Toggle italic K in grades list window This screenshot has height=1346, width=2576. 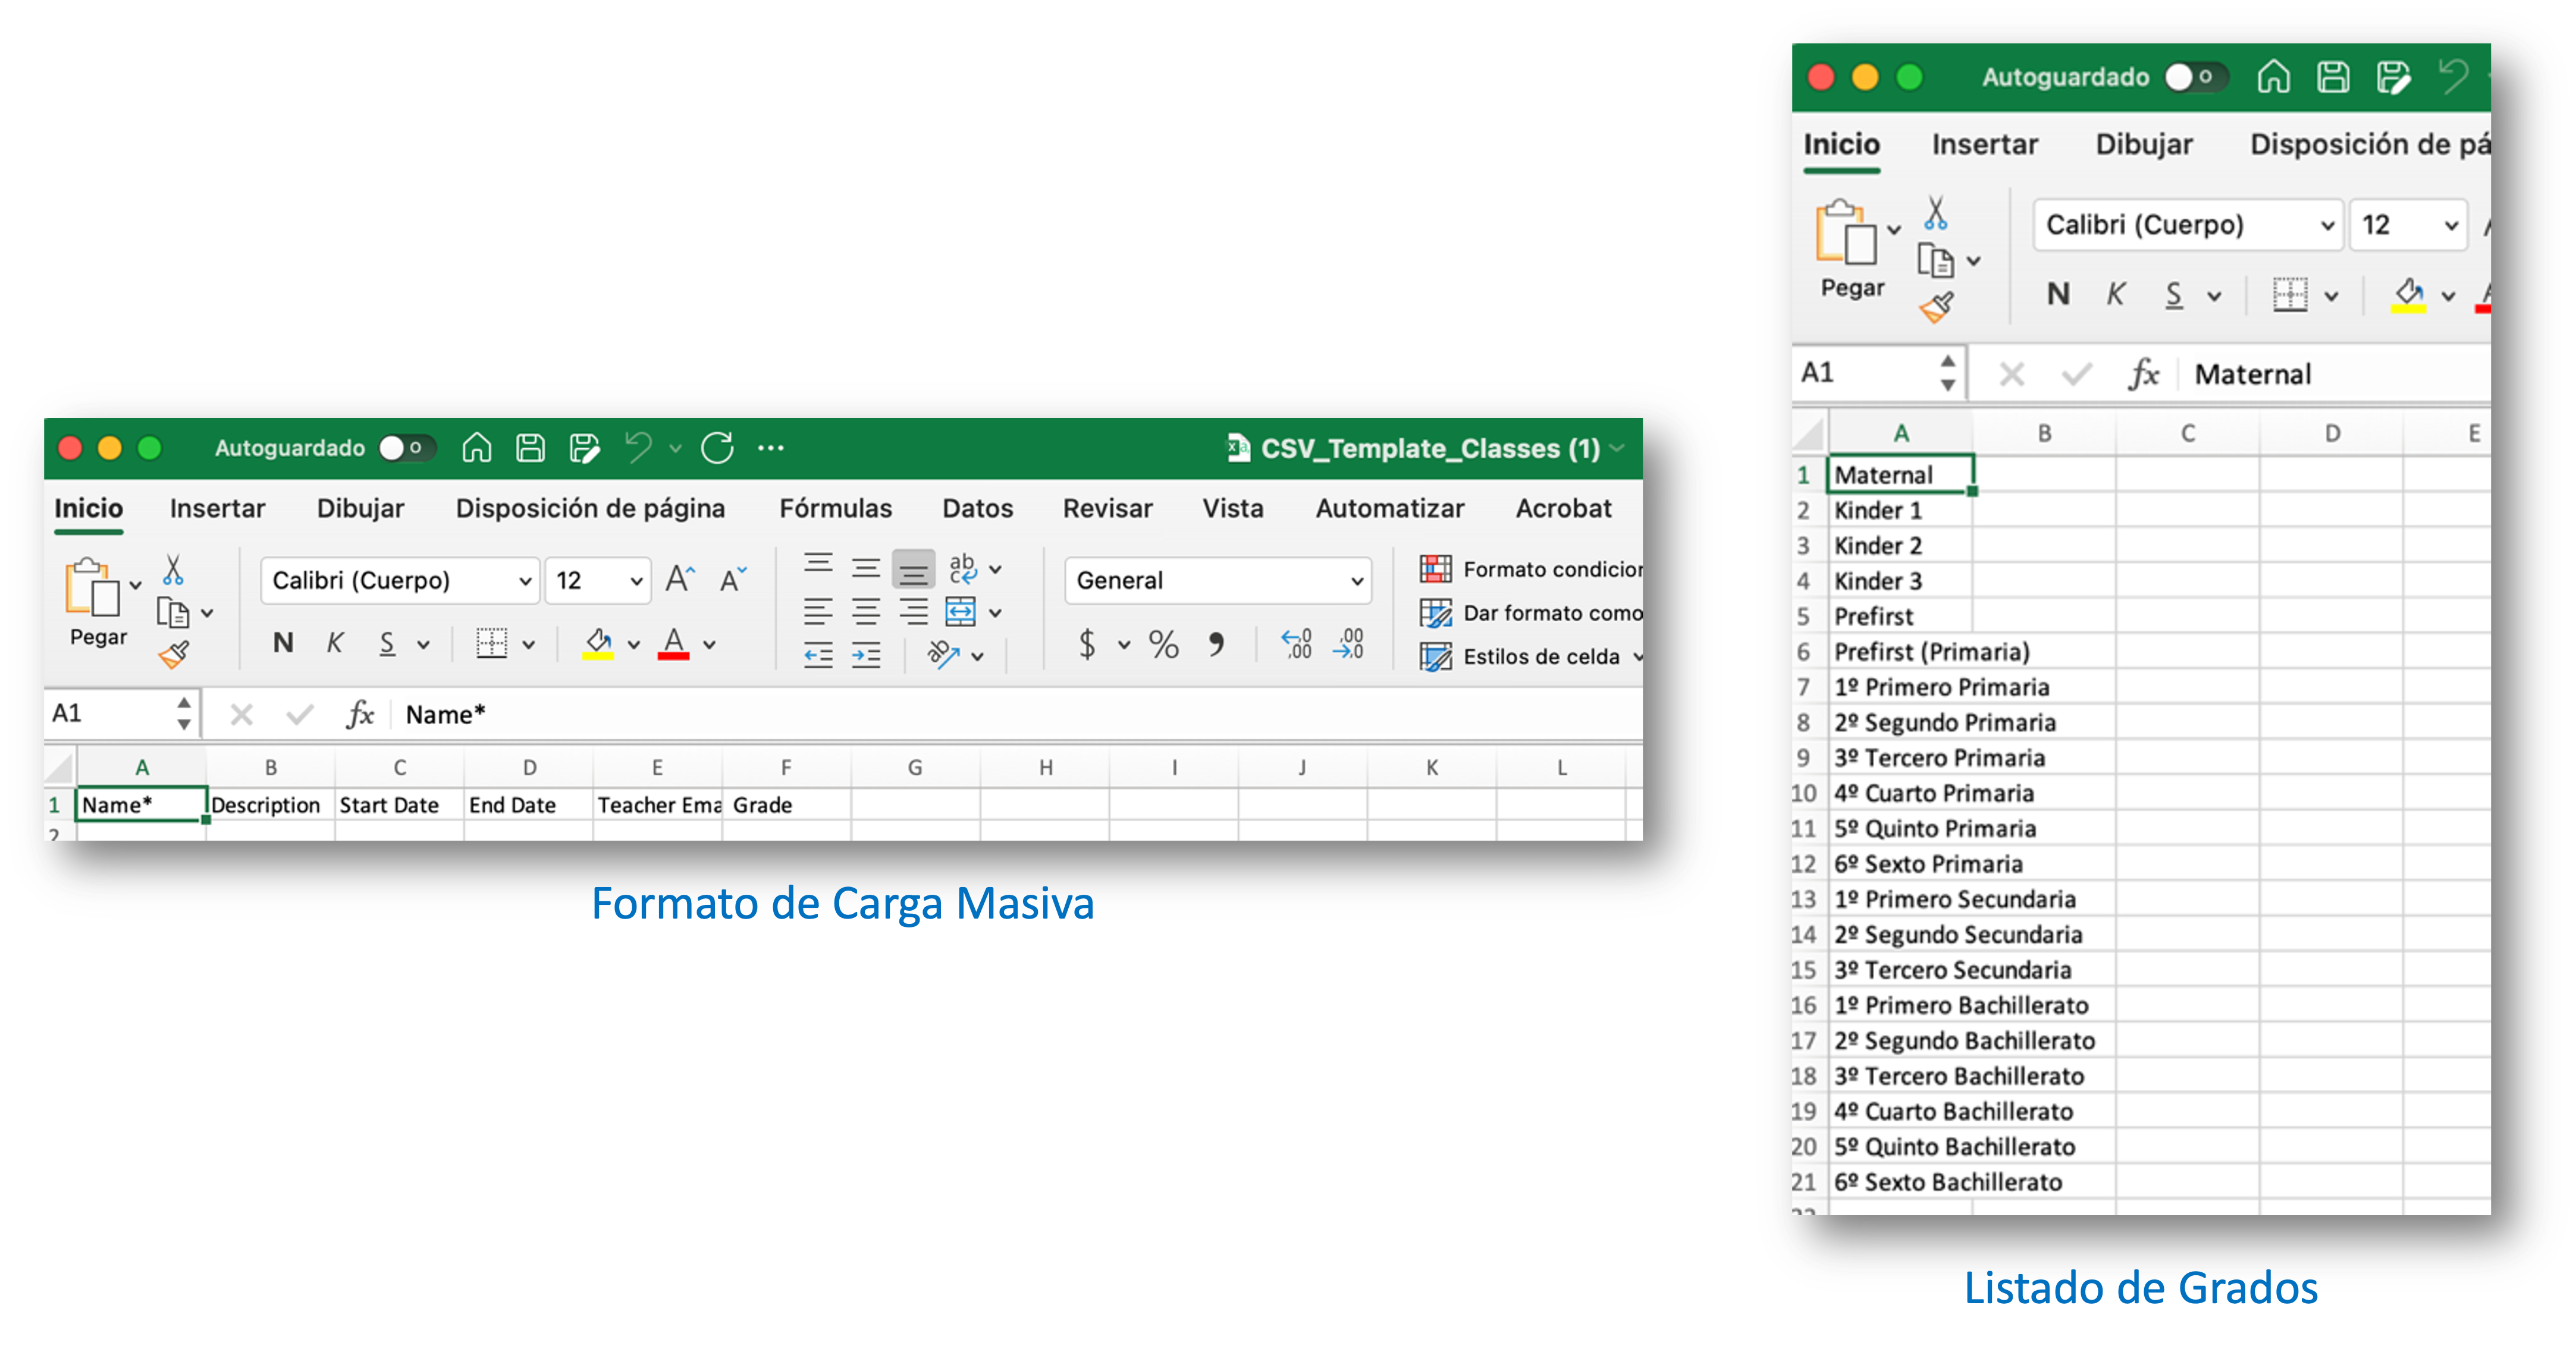coord(2115,294)
